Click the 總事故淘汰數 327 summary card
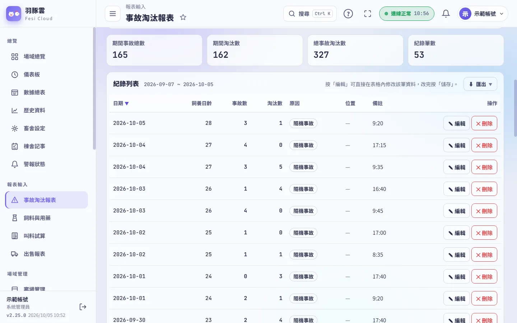This screenshot has height=323, width=517. (x=355, y=50)
